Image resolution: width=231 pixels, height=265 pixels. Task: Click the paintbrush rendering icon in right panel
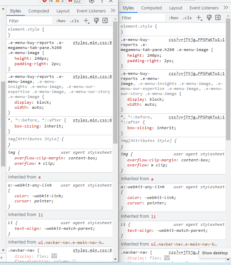pos(209,18)
